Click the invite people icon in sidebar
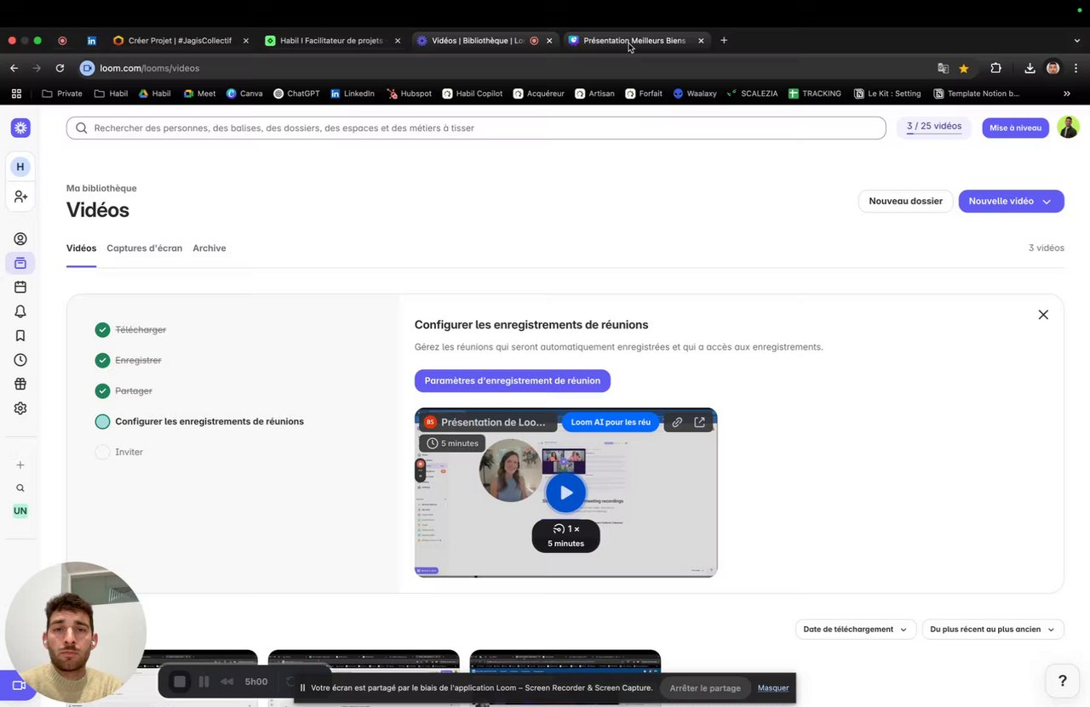The height and width of the screenshot is (707, 1090). (20, 197)
